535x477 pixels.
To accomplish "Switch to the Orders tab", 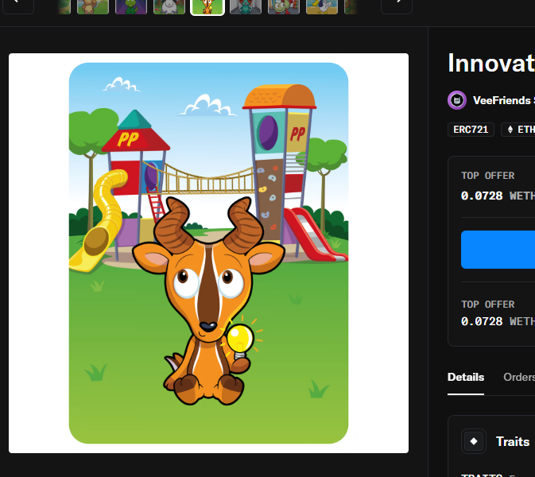I will point(519,377).
